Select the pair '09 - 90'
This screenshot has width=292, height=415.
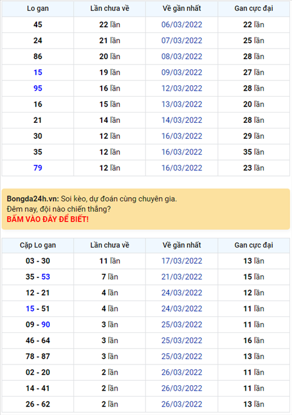click(38, 324)
